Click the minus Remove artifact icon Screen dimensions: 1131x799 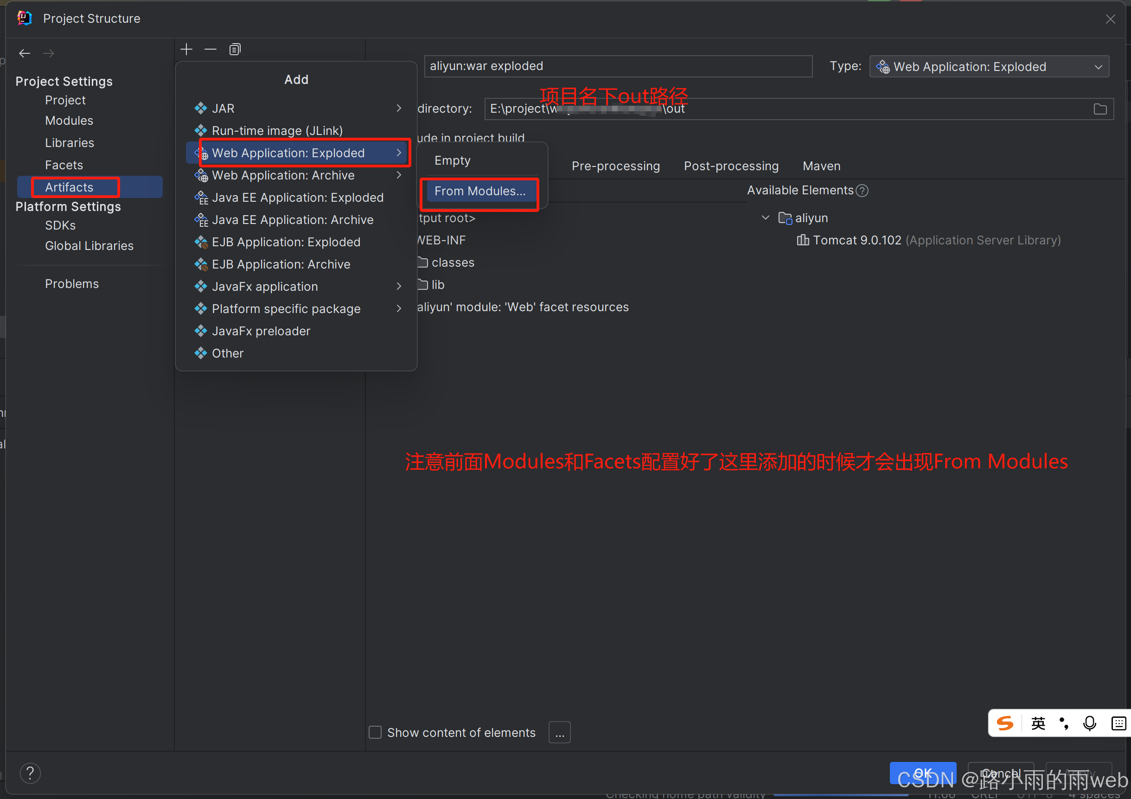[x=211, y=49]
